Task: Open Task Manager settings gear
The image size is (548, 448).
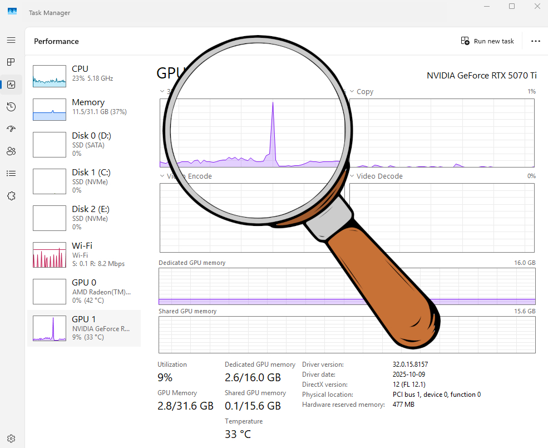Action: tap(11, 438)
